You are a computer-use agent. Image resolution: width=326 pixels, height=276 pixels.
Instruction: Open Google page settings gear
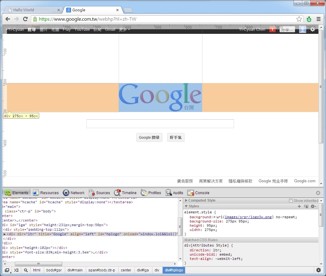312,30
